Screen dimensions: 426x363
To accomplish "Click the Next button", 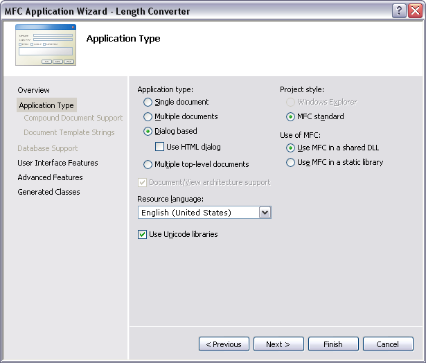I will click(x=278, y=344).
